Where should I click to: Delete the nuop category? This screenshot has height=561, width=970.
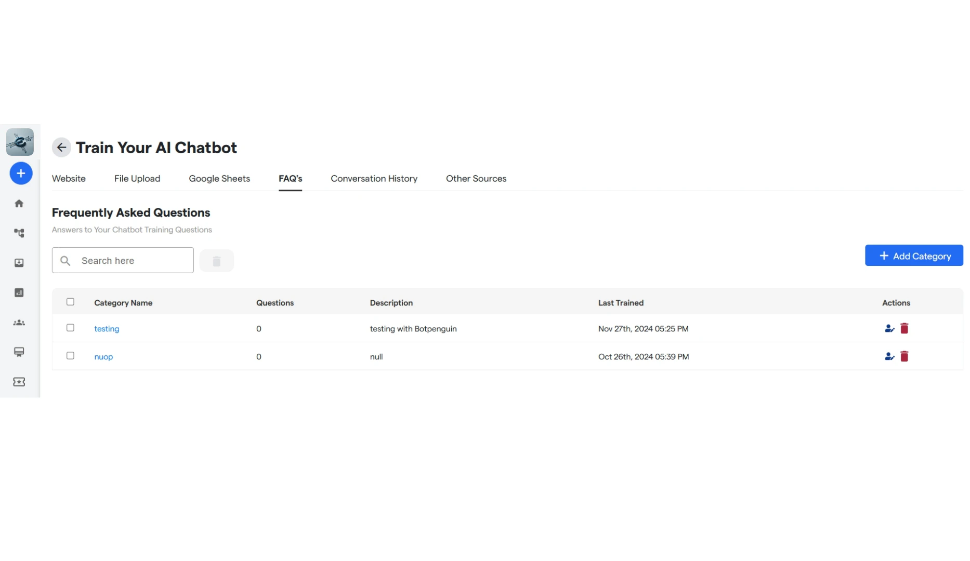(905, 356)
